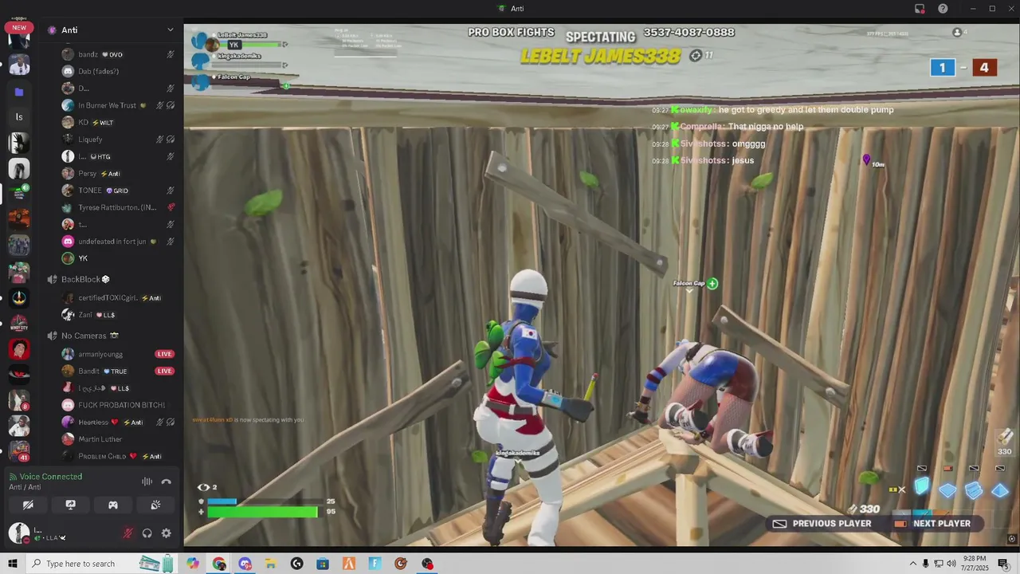The image size is (1020, 574).
Task: Open Logitech G Hub taskbar icon
Action: click(x=296, y=564)
